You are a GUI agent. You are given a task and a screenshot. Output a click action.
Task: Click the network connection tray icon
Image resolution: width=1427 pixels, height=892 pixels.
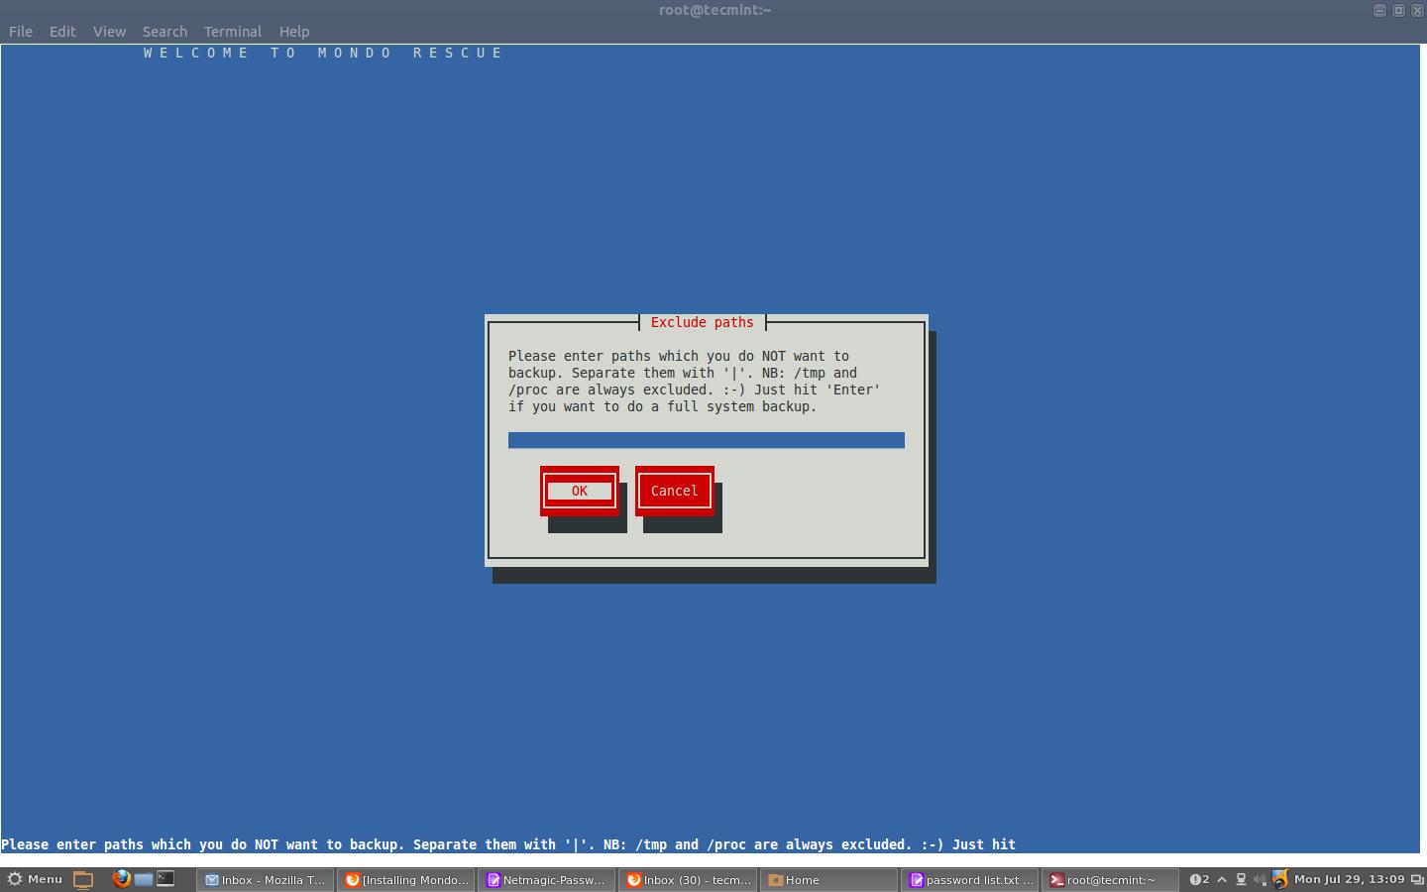tap(1241, 879)
